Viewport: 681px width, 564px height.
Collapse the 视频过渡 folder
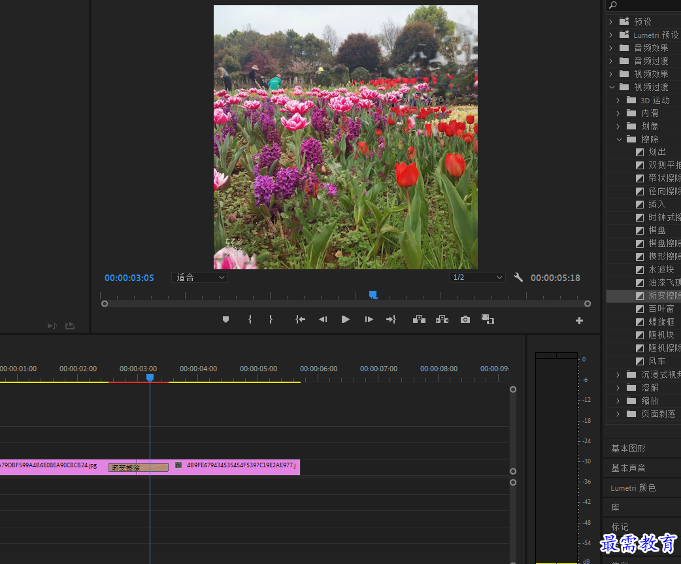pos(612,88)
